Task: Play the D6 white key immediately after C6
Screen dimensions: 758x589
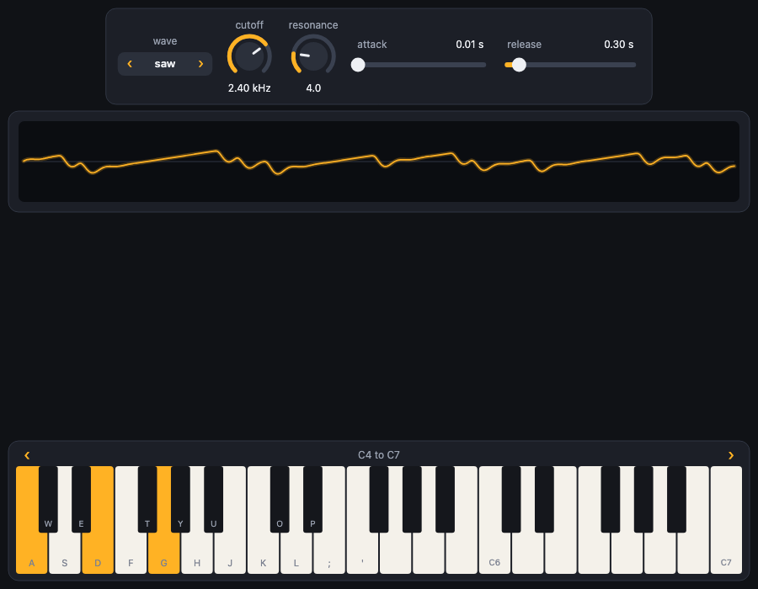Action: [527, 555]
